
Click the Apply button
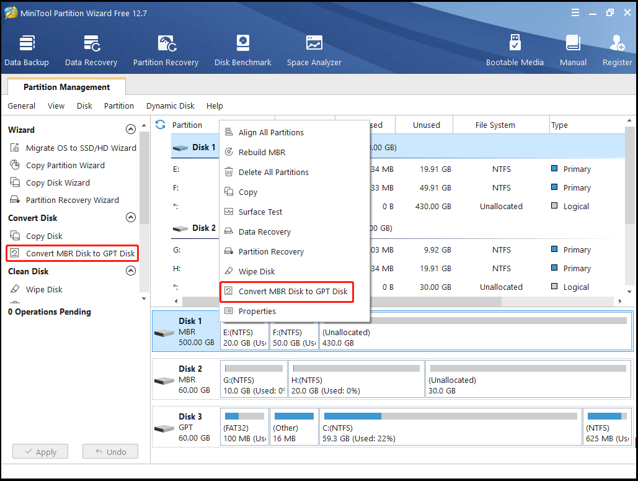pos(40,452)
